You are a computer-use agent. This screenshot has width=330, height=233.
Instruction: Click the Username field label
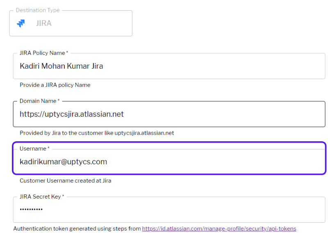coord(34,149)
